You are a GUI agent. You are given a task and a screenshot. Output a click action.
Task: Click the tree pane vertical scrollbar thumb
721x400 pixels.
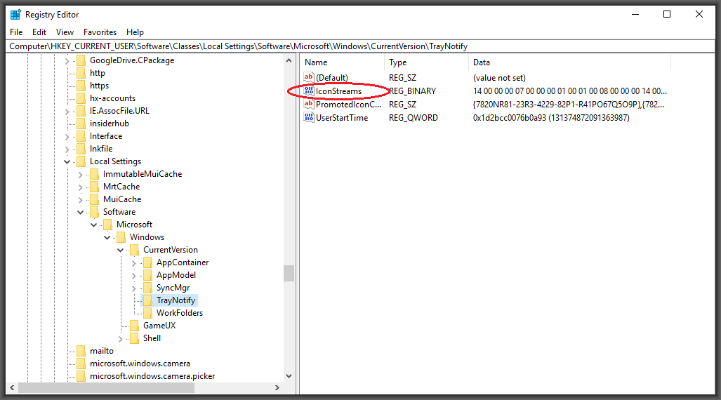[x=289, y=273]
